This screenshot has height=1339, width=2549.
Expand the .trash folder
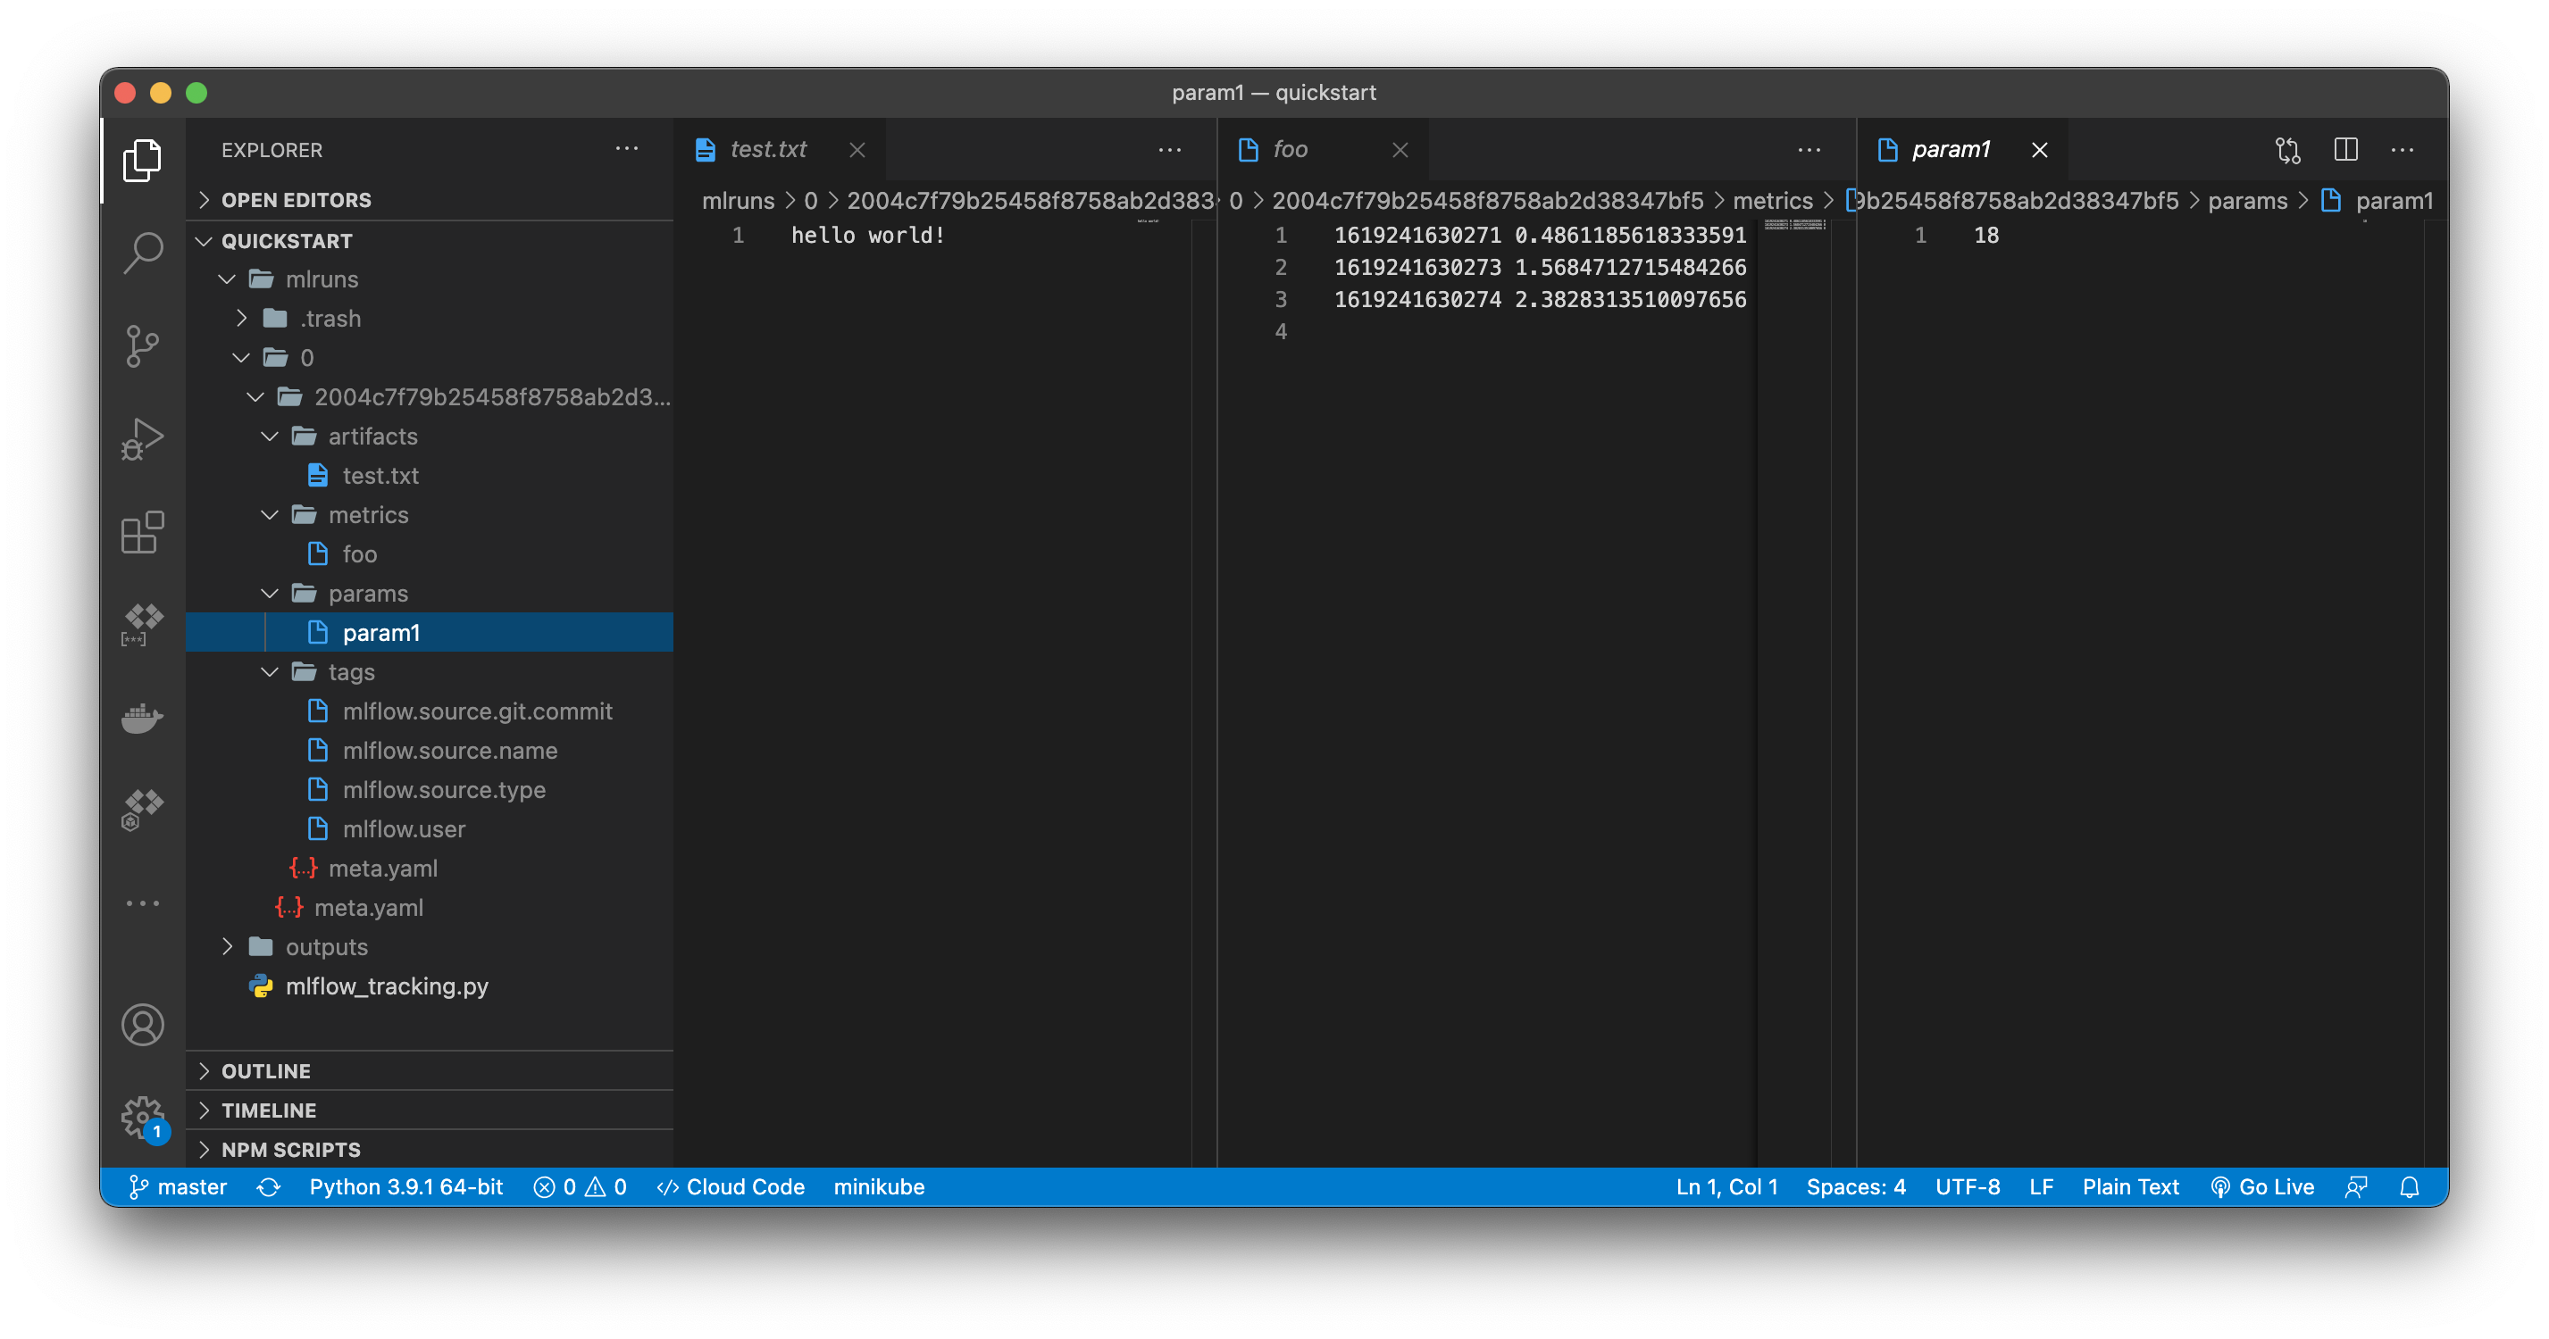330,319
